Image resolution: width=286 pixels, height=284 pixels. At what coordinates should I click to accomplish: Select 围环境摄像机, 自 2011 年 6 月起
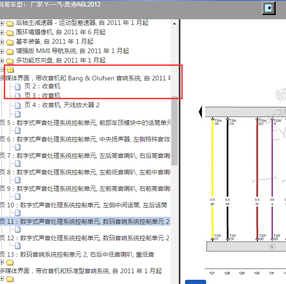tap(61, 32)
